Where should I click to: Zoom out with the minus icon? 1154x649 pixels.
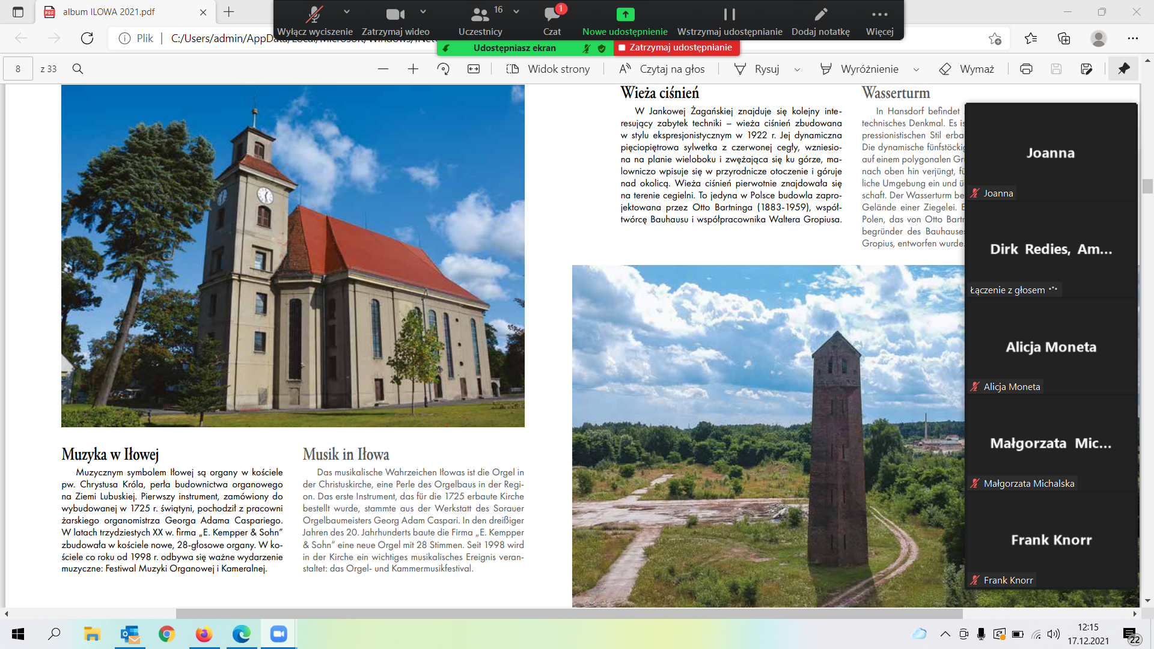click(x=383, y=69)
